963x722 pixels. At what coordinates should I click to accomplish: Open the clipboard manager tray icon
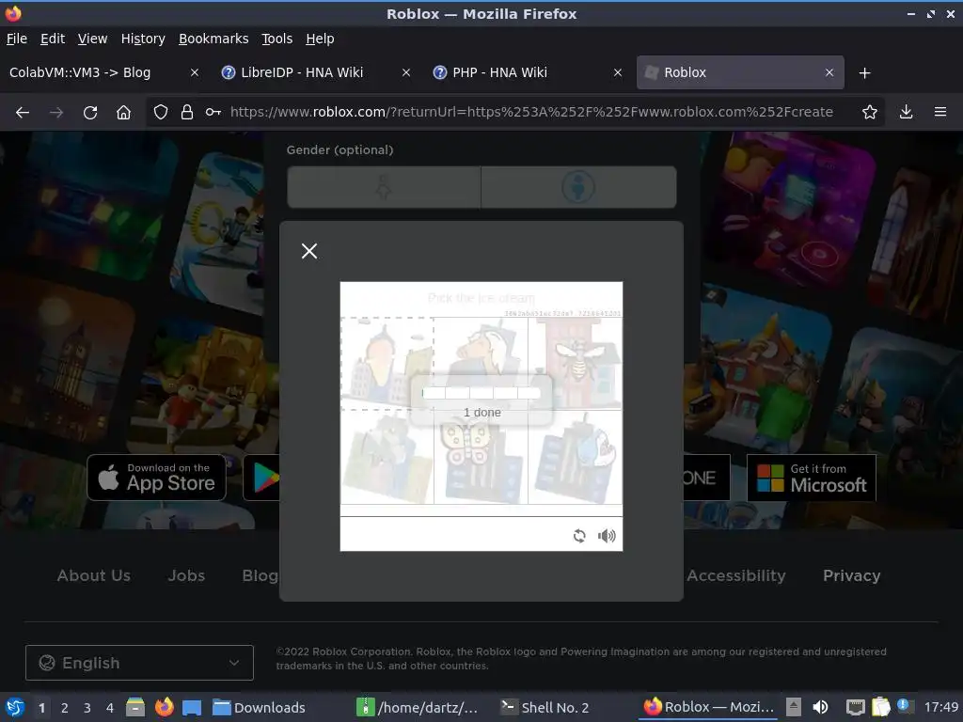[x=880, y=707]
